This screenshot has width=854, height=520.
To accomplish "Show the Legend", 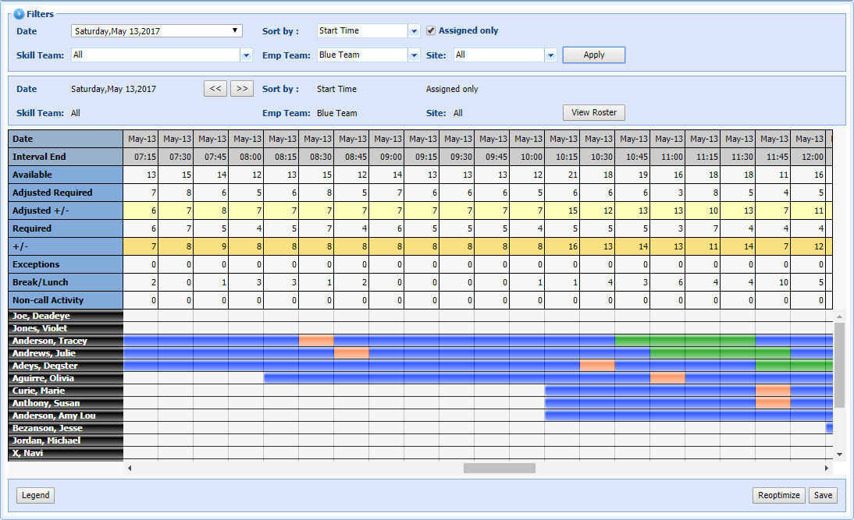I will [35, 495].
